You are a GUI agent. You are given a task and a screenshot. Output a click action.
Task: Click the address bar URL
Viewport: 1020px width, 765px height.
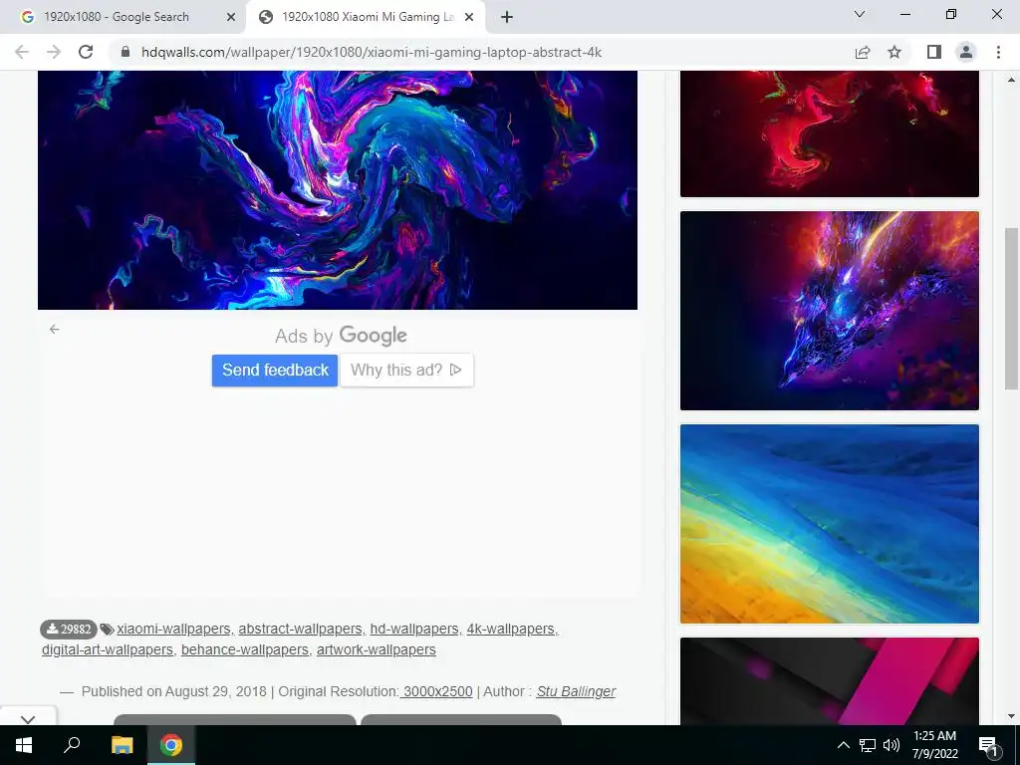click(372, 52)
